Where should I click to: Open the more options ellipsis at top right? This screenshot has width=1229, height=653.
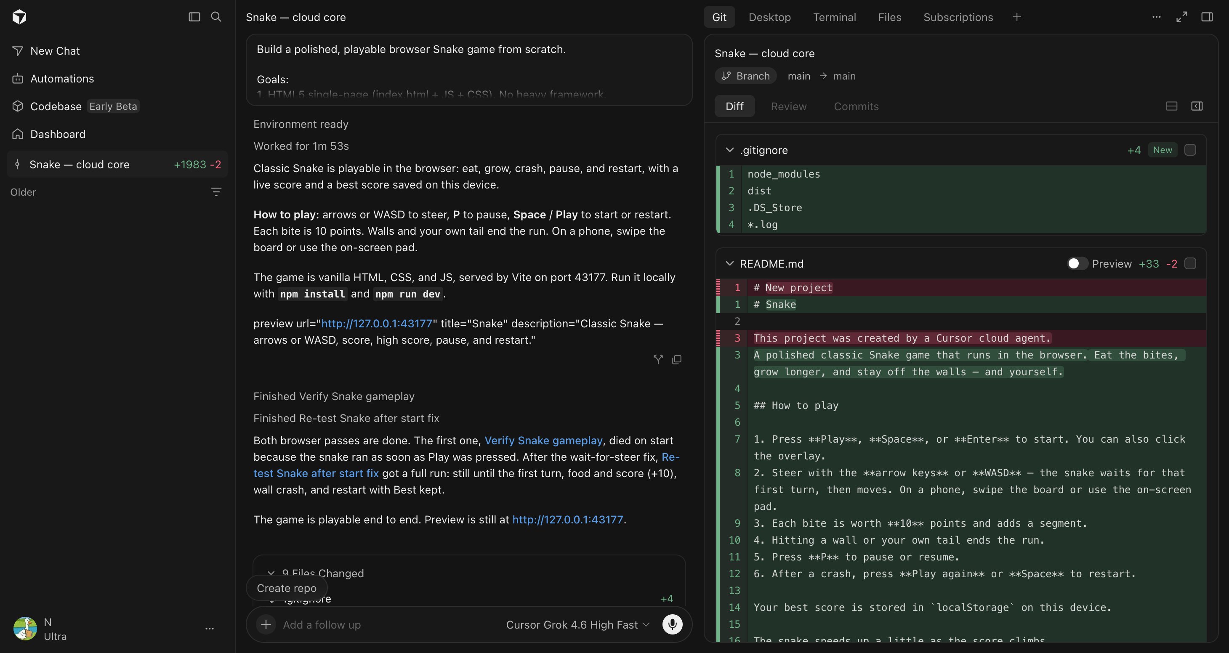click(x=1157, y=17)
